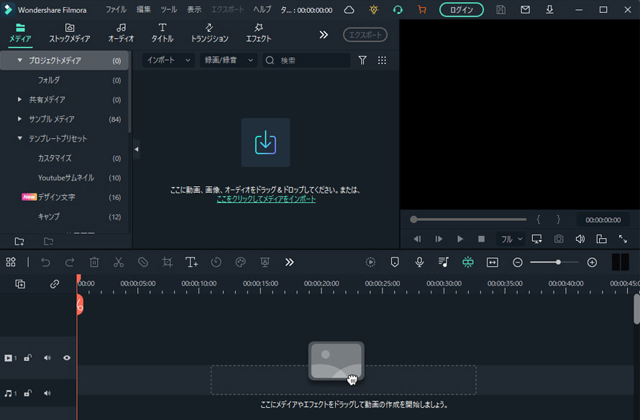Add a marker to the timeline
This screenshot has height=420, width=640.
(395, 262)
